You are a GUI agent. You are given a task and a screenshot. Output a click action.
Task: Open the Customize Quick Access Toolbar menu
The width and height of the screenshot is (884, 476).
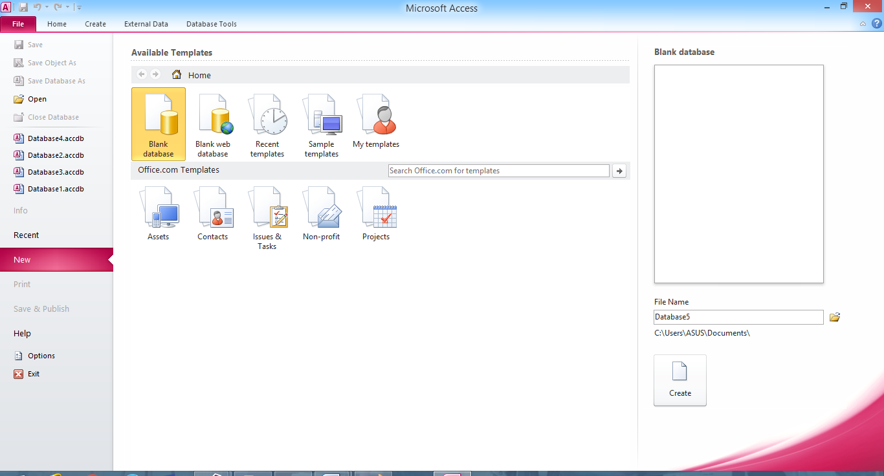tap(79, 6)
